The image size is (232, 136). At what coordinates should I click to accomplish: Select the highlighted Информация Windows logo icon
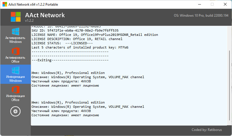(15, 70)
